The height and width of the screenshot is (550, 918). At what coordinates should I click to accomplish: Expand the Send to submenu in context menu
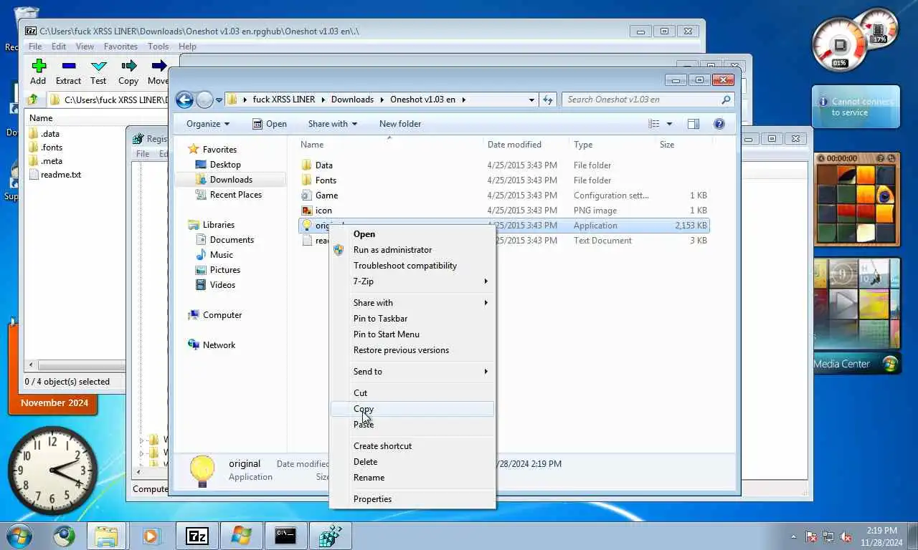[x=486, y=372]
